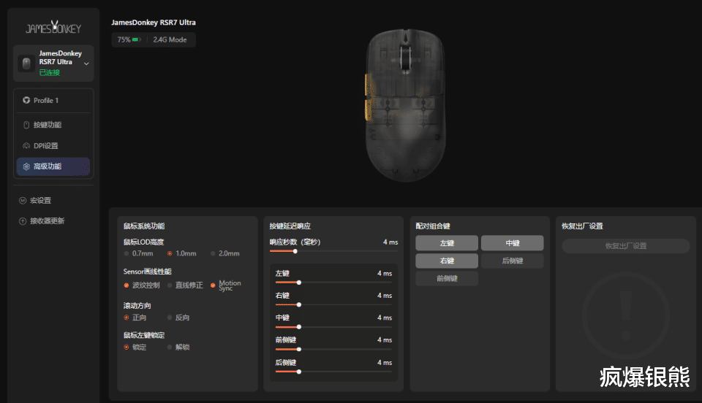Adjust the 响应秒数 global delay slider
702x403 pixels.
(333, 251)
